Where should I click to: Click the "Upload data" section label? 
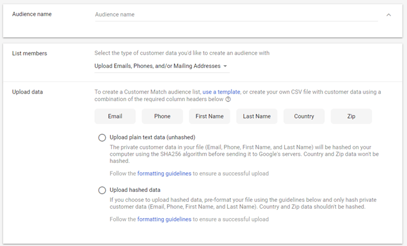coord(28,92)
